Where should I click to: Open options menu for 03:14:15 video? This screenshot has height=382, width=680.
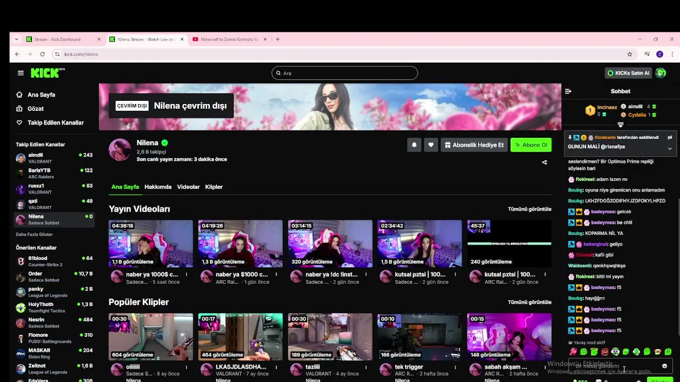(366, 274)
